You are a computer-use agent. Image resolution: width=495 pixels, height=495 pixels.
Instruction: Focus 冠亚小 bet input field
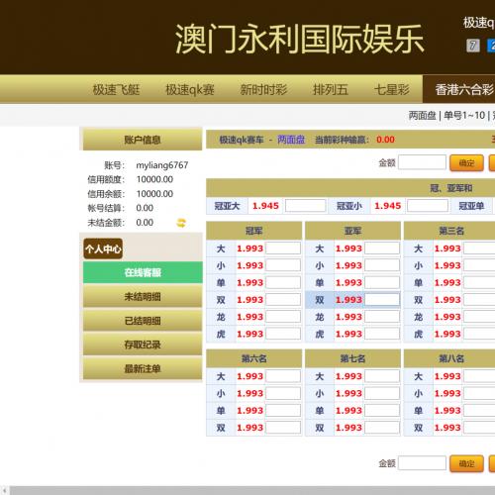pos(428,206)
